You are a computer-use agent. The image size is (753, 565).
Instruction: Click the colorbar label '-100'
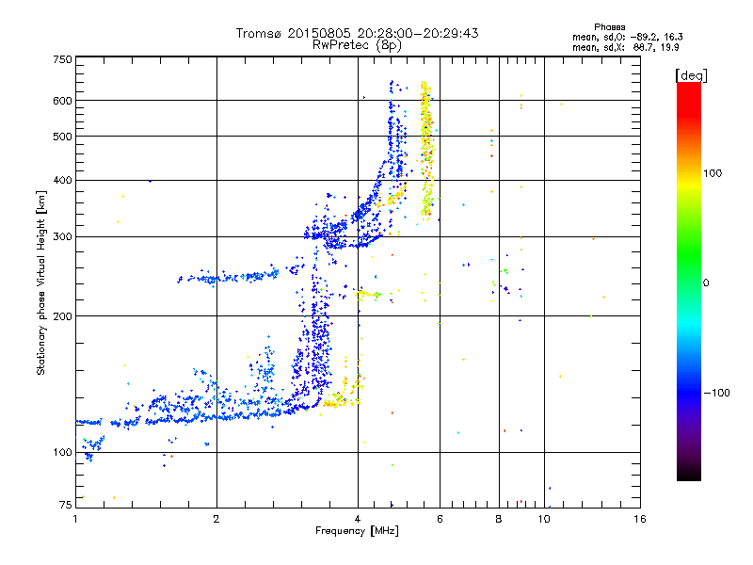(717, 393)
